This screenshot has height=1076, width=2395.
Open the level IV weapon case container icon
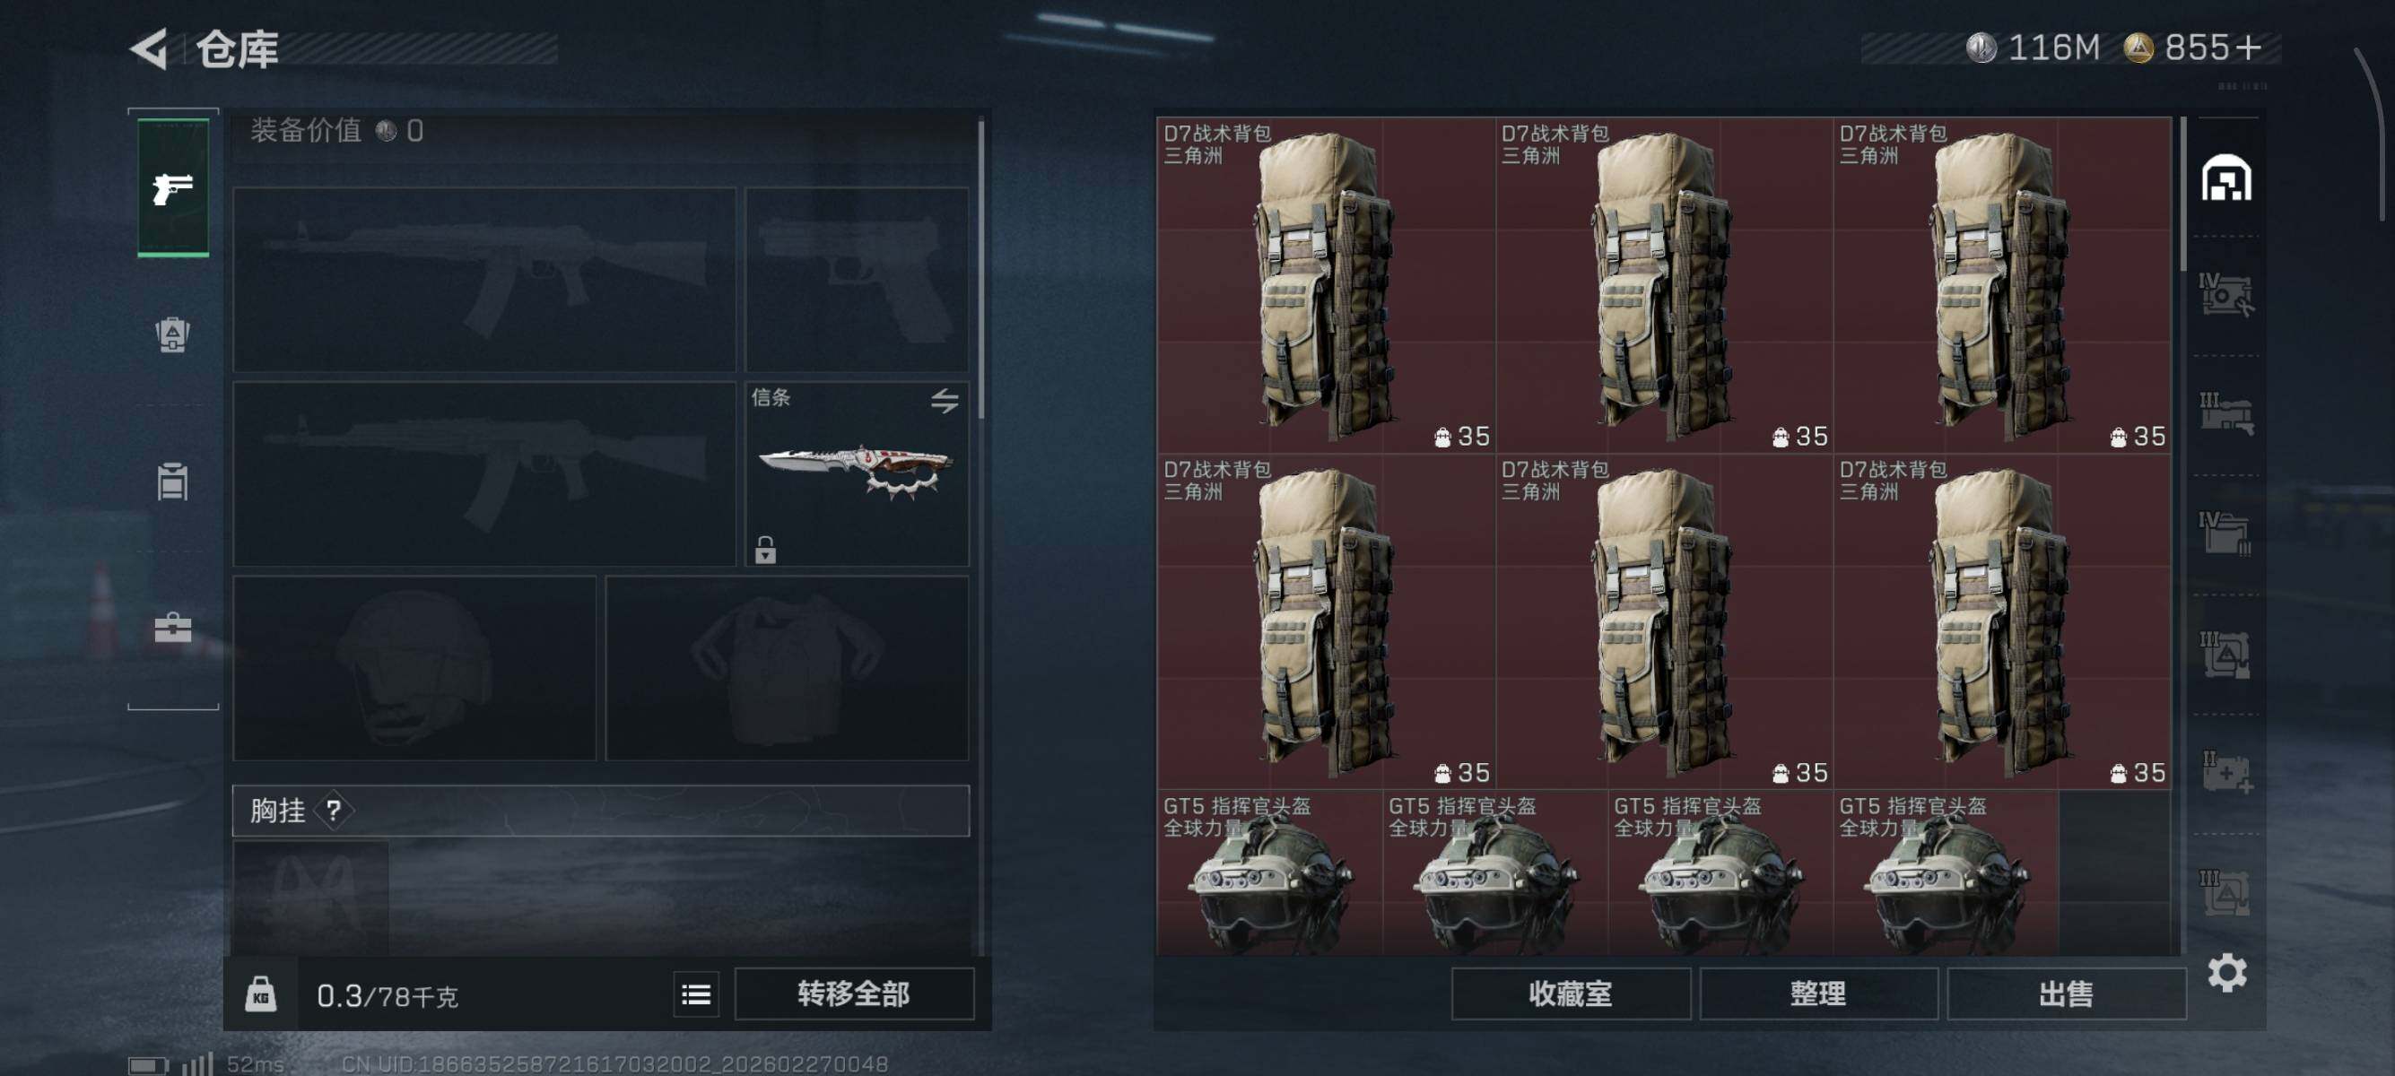point(2225,294)
